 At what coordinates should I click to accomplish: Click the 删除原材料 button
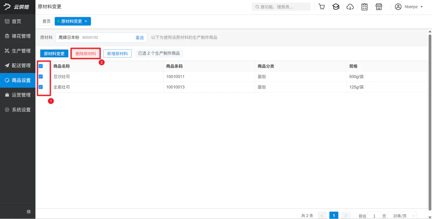86,53
